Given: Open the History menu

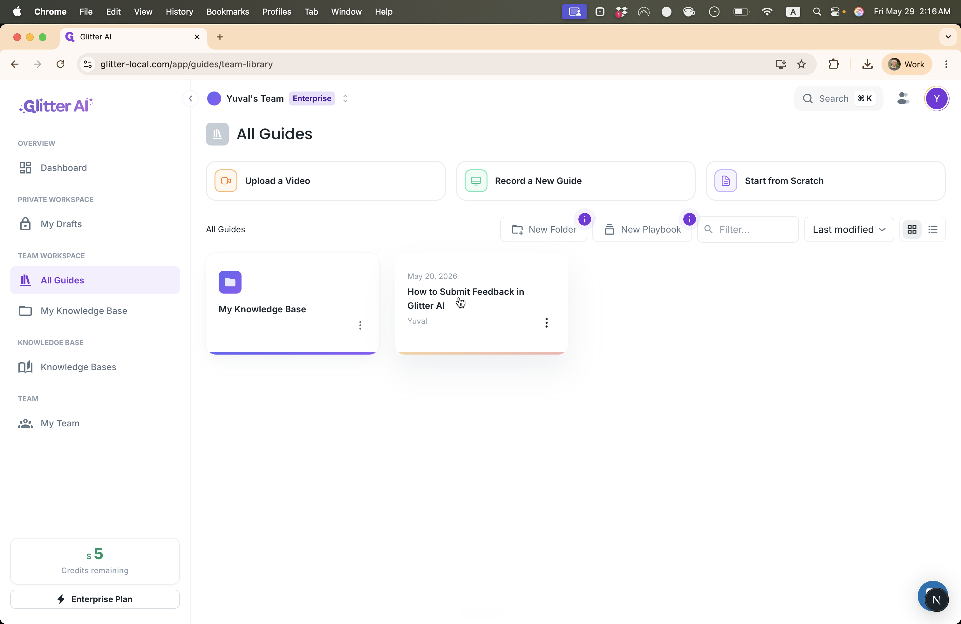Looking at the screenshot, I should point(179,12).
